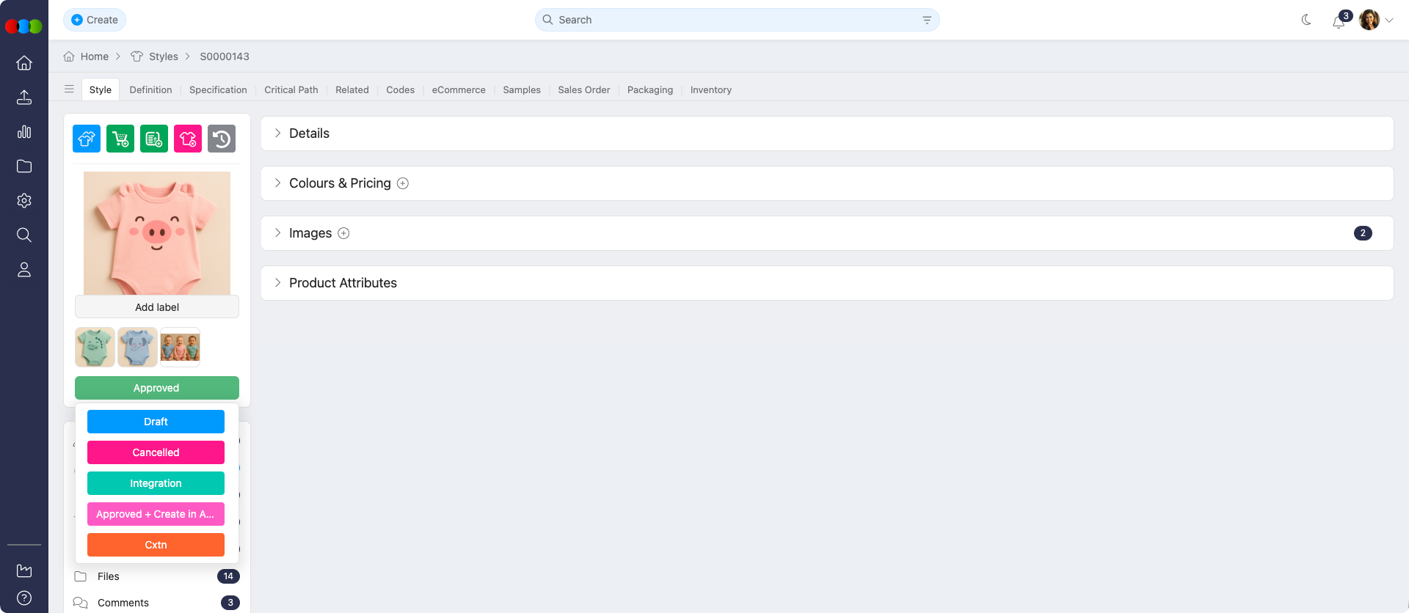Image resolution: width=1409 pixels, height=613 pixels.
Task: Click the main pink pig bodysuit image
Action: (x=157, y=233)
